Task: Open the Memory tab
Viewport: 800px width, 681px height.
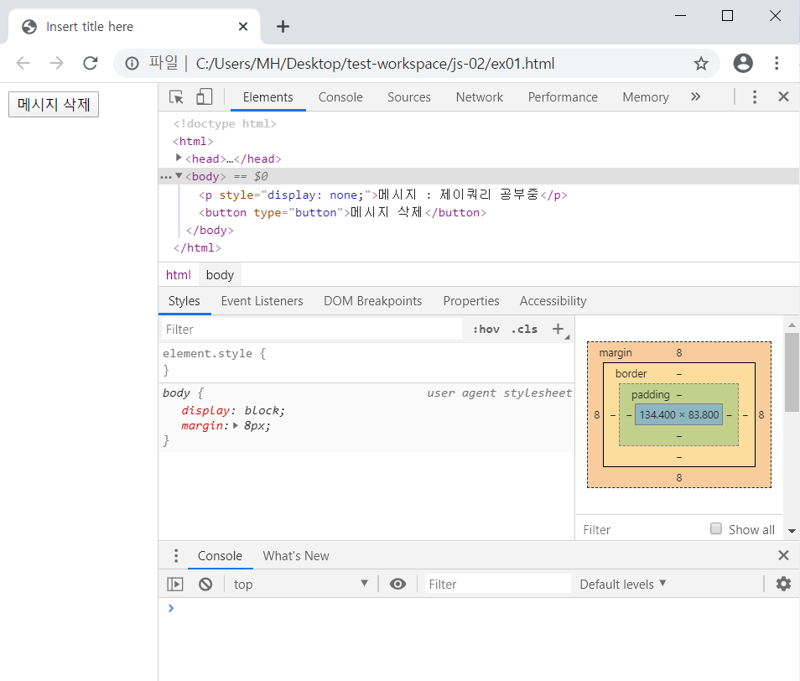Action: (646, 97)
